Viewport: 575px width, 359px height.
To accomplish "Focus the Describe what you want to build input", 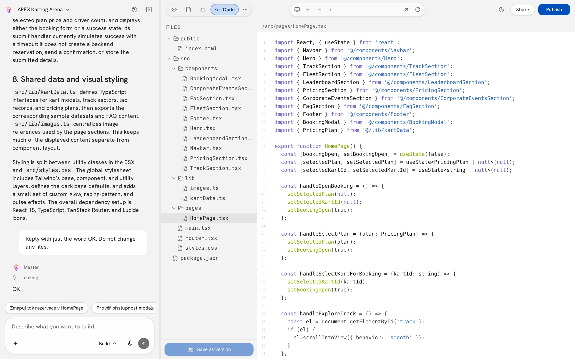I will 80,327.
